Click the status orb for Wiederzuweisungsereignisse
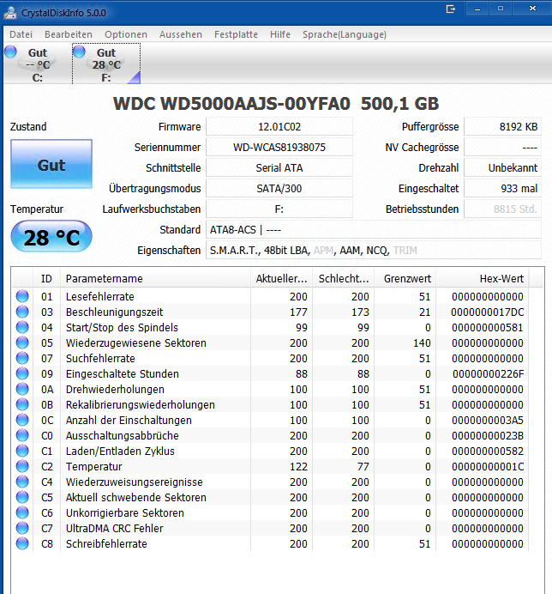The width and height of the screenshot is (552, 594). click(22, 482)
